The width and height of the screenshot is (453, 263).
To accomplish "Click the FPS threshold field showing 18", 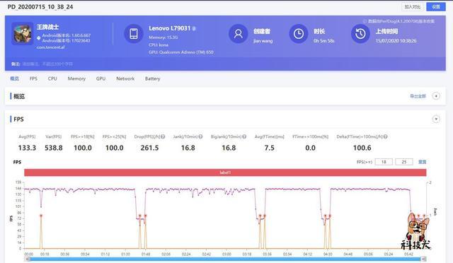I will coord(384,162).
